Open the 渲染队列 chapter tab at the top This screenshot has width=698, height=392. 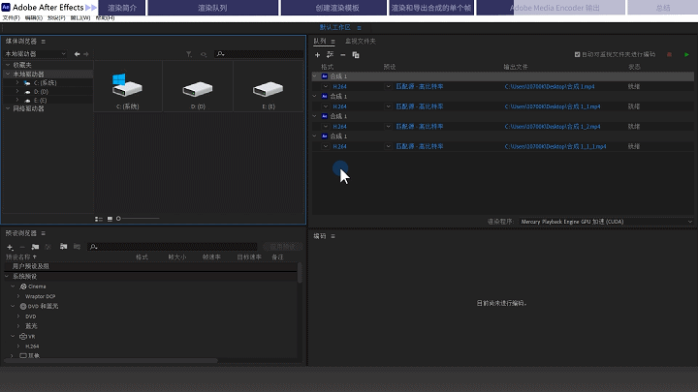(212, 8)
